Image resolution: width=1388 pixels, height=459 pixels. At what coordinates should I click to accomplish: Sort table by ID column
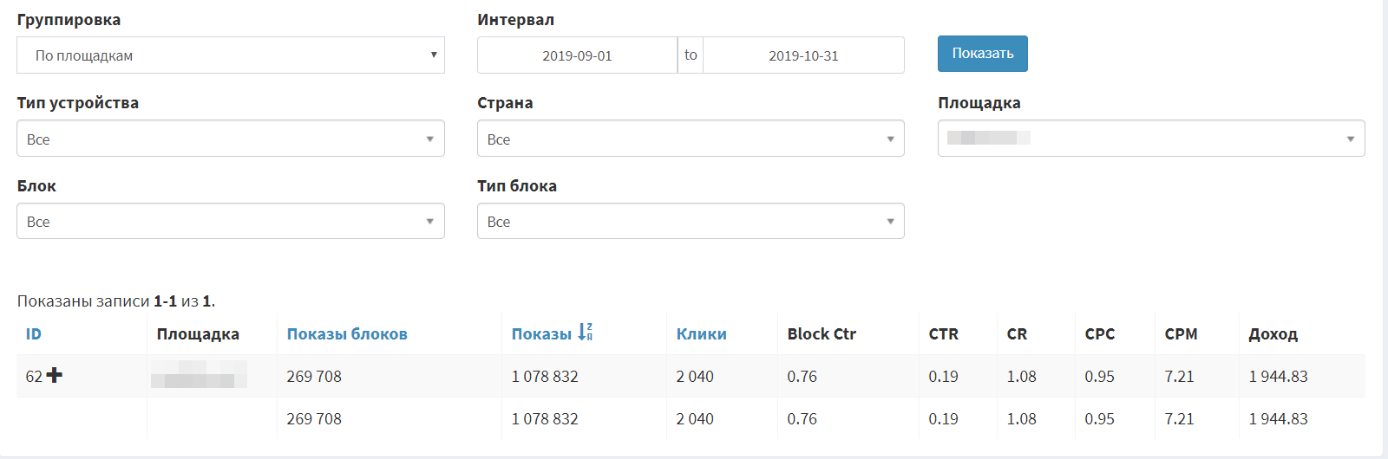(34, 334)
